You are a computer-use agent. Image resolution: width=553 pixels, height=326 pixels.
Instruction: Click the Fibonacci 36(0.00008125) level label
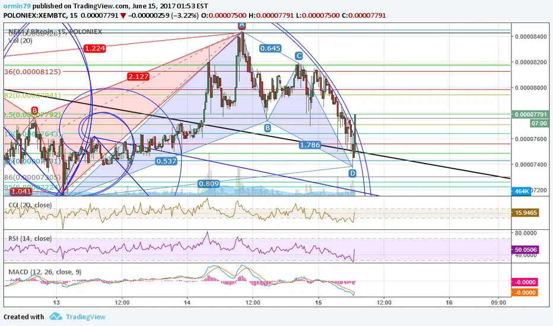click(x=33, y=72)
